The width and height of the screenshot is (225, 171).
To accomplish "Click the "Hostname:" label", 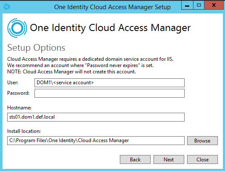I will point(19,108).
